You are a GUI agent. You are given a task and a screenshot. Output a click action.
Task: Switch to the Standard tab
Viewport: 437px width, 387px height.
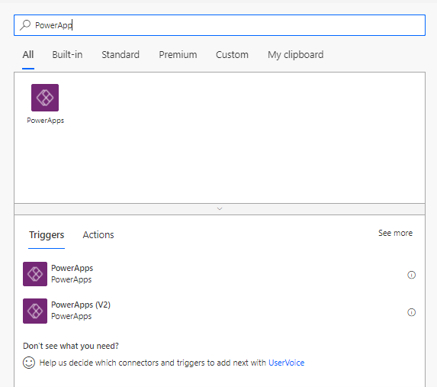click(120, 55)
